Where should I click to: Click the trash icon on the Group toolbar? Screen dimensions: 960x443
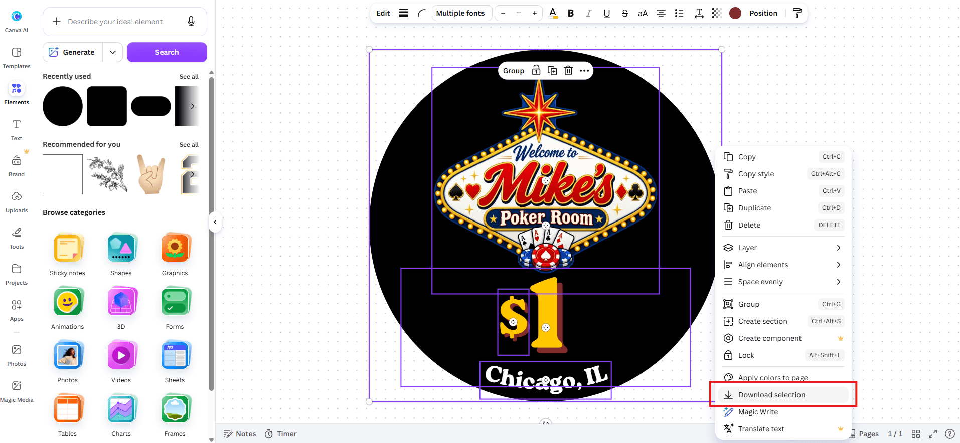tap(568, 71)
